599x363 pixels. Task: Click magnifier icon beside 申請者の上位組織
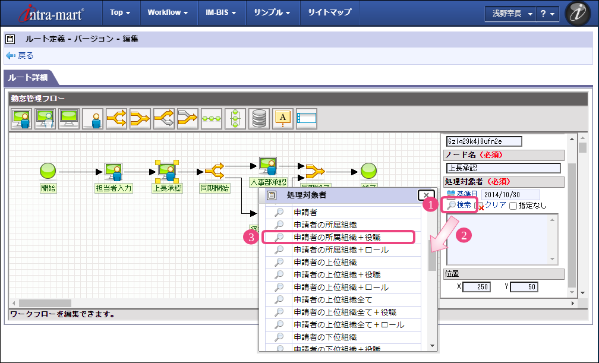click(x=279, y=262)
